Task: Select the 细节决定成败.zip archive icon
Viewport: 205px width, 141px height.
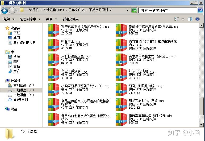Action: tap(121, 74)
